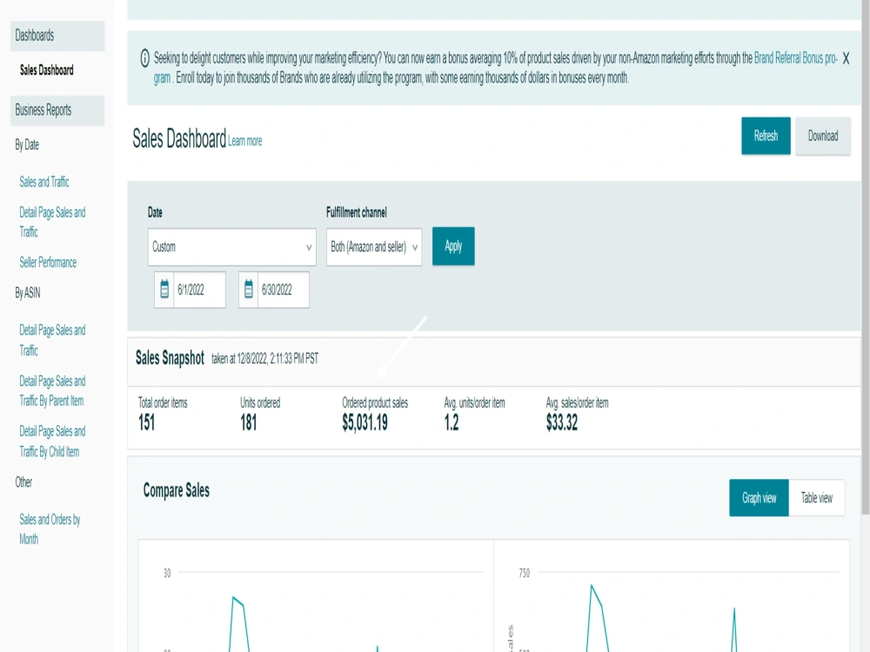Click the snapshot timestamp text
This screenshot has width=870, height=652.
click(x=265, y=359)
